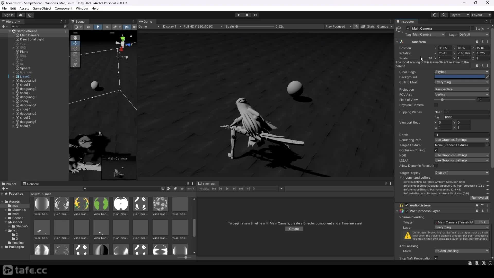Open the global search magnifier icon
The width and height of the screenshot is (494, 278).
pos(444,15)
